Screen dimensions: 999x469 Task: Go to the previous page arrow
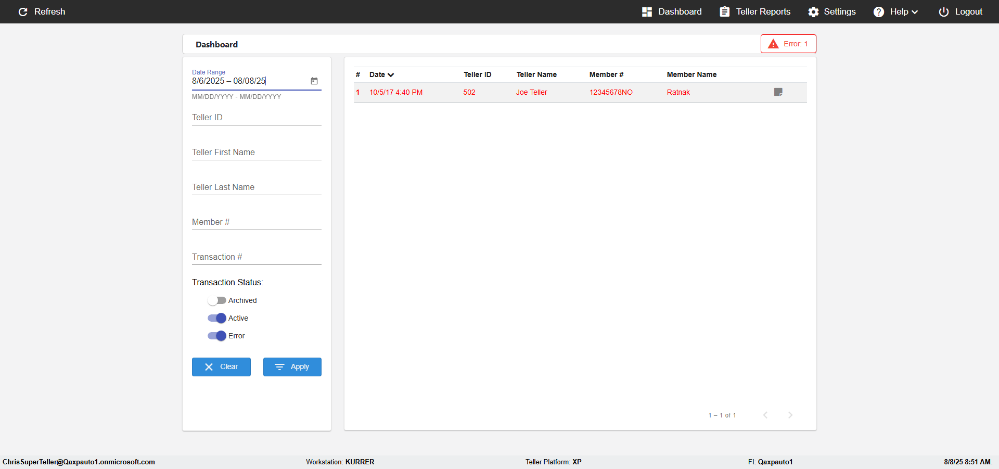(x=765, y=415)
